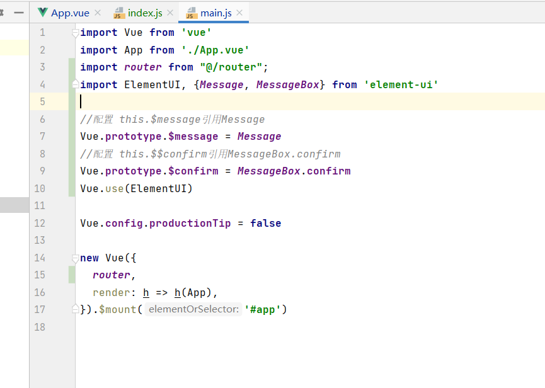Viewport: 545px width, 388px height.
Task: Click the green change marker beside line 15
Action: pyautogui.click(x=72, y=275)
